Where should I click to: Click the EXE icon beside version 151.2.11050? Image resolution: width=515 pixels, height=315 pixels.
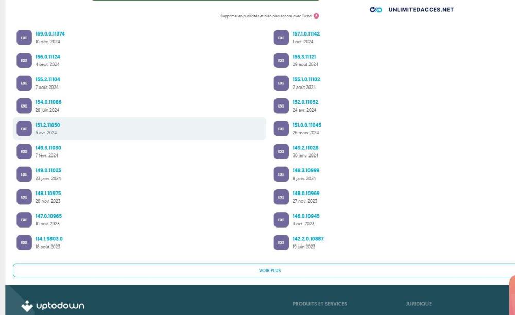24,129
